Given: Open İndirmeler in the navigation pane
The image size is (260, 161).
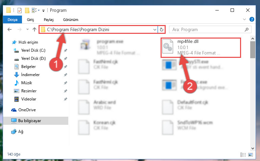Looking at the screenshot, I should (x=30, y=75).
